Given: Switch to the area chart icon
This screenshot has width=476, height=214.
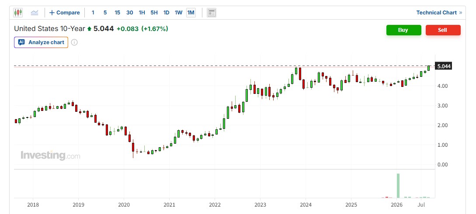Looking at the screenshot, I should 35,13.
